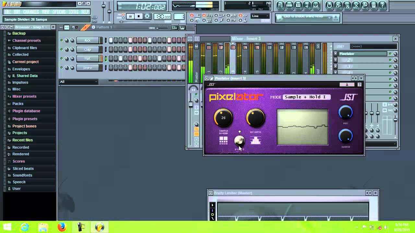Screen dimensions: 415x233
Task: Open the Pixelator MODE dropdown
Action: click(307, 97)
